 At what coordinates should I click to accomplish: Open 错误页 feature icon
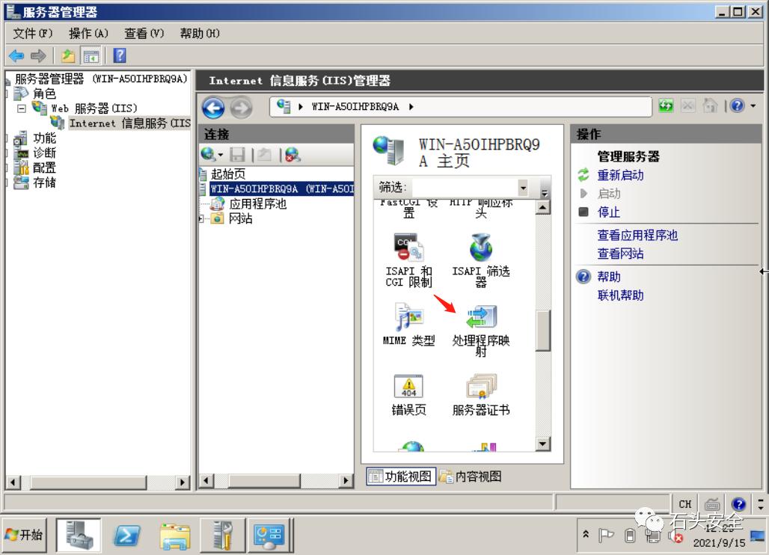408,395
